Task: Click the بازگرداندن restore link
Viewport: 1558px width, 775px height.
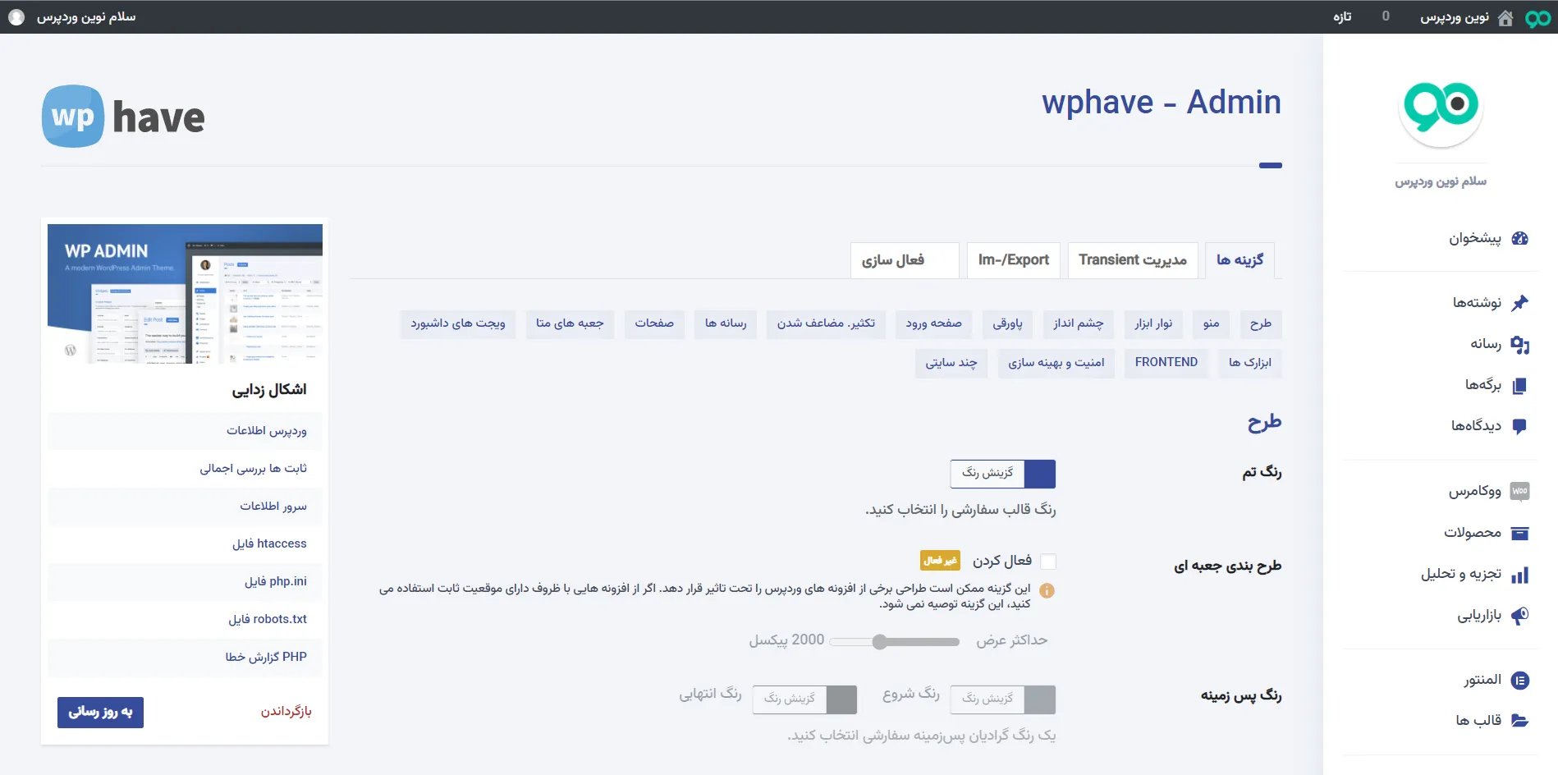Action: (x=286, y=712)
